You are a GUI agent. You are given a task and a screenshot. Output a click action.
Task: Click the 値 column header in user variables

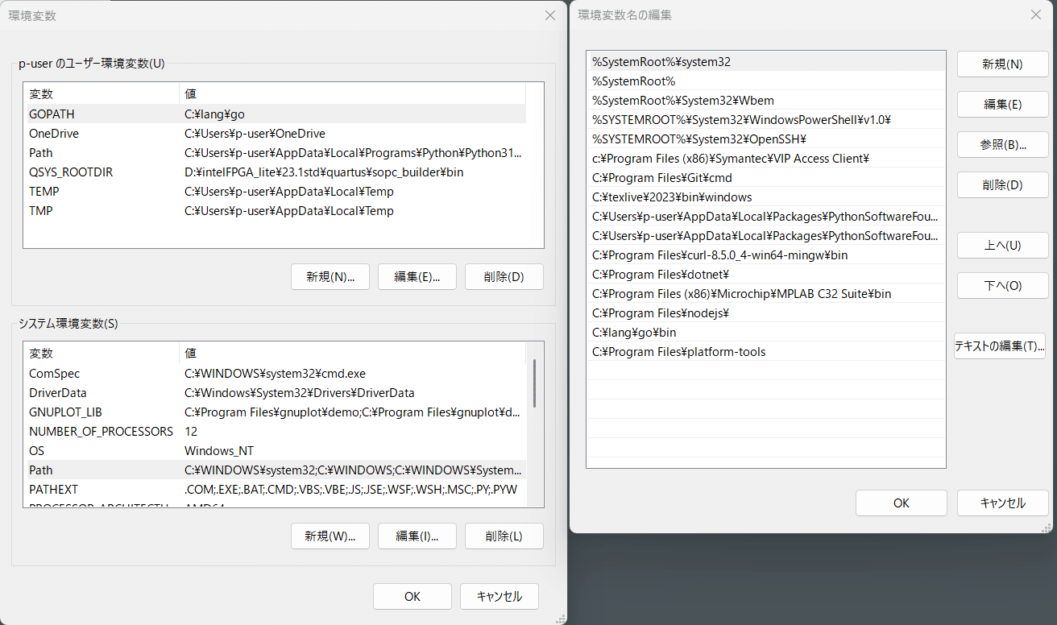[353, 94]
